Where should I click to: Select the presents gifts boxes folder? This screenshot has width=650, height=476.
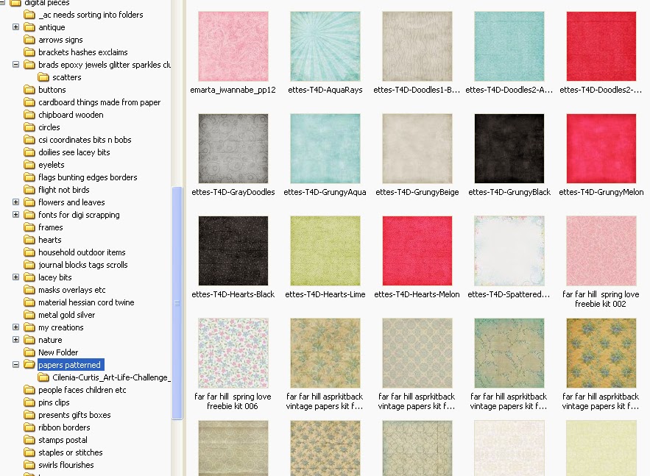(74, 415)
